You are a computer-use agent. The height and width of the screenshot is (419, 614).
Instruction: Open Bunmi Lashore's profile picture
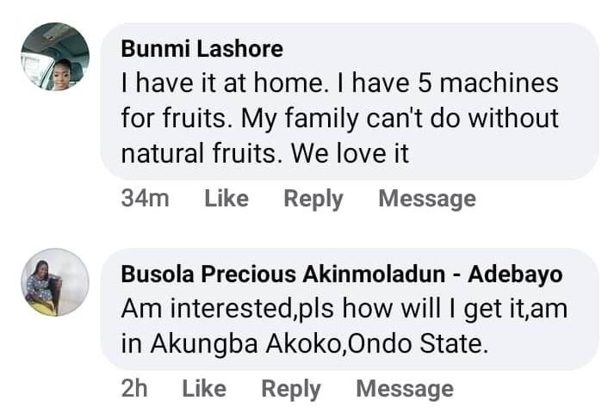point(55,57)
